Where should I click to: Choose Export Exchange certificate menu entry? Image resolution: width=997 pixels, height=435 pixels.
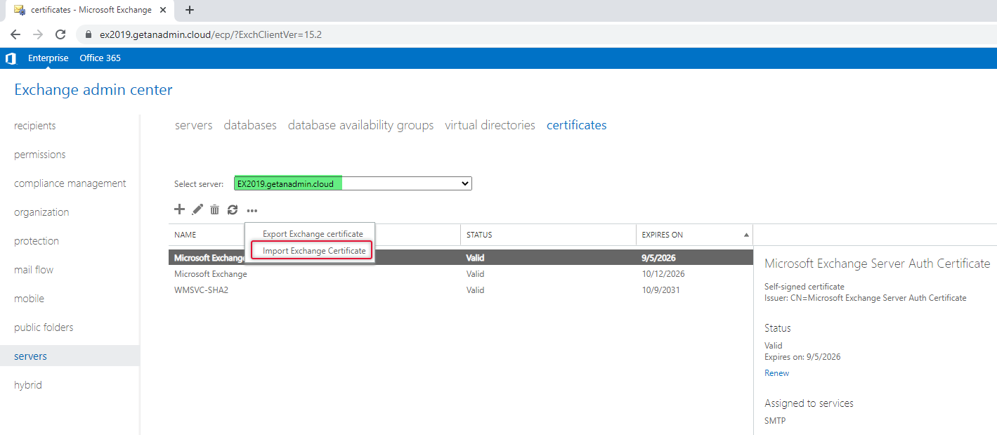(313, 234)
